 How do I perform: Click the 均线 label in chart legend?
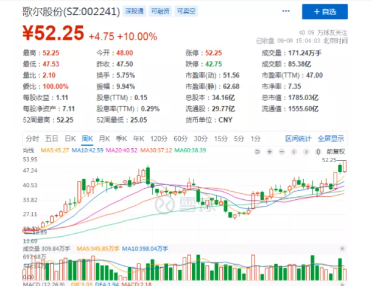tap(29, 150)
